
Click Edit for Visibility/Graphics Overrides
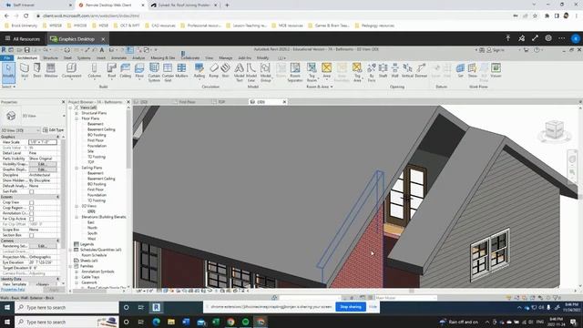(x=43, y=164)
